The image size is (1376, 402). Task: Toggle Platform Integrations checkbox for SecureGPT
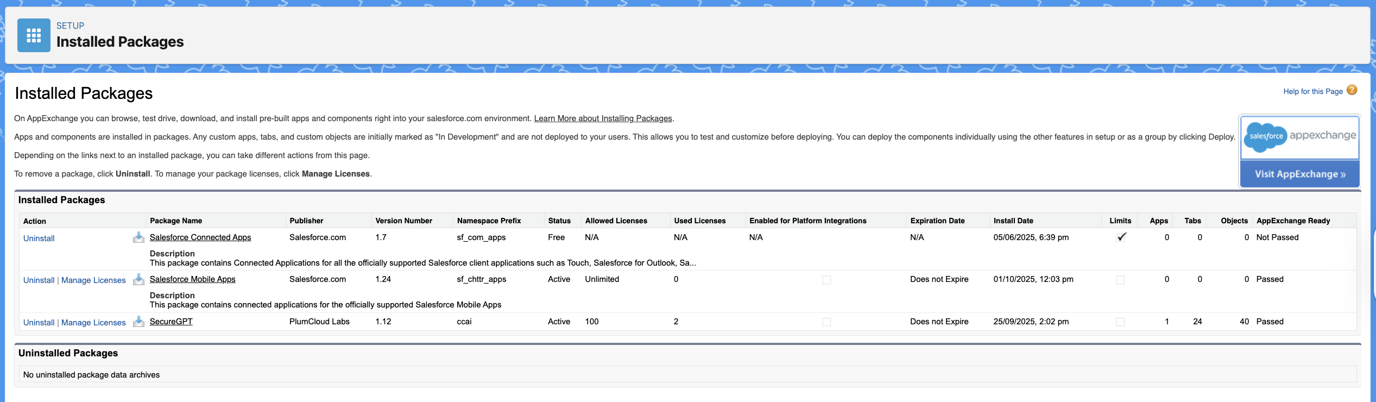click(x=826, y=322)
